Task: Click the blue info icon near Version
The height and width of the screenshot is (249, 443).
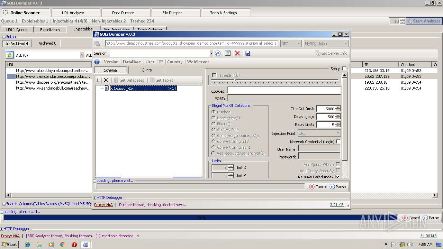Action: pos(97,62)
